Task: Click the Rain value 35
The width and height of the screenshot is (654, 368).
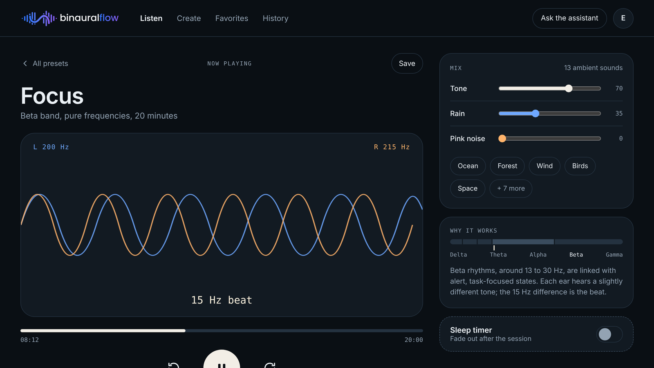Action: point(619,114)
